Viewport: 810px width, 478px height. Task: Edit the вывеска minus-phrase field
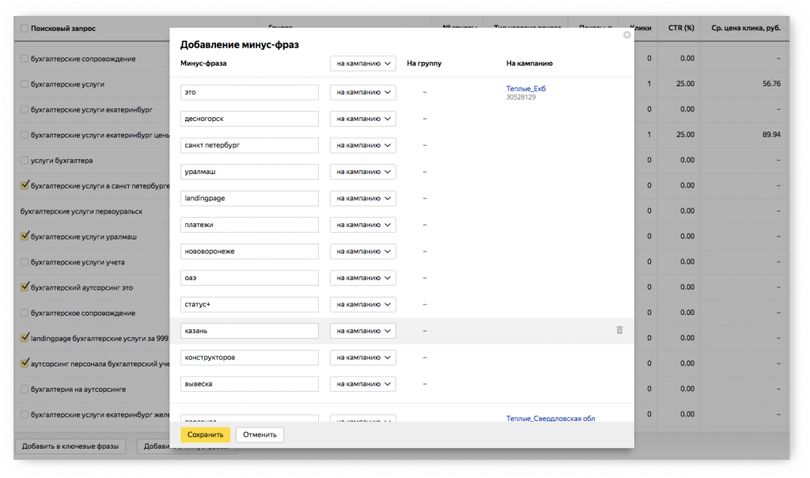point(249,384)
